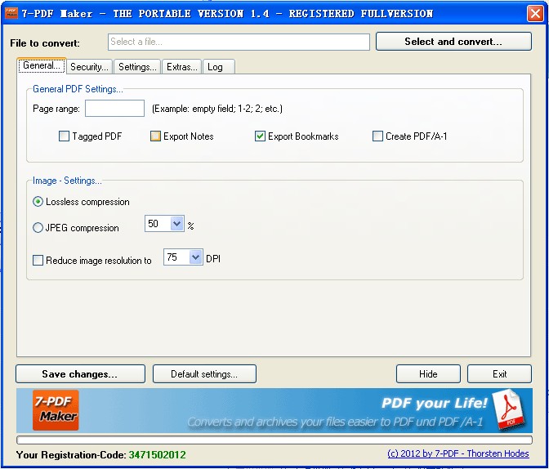Select Lossless compression radio button
This screenshot has width=549, height=469.
(x=38, y=202)
